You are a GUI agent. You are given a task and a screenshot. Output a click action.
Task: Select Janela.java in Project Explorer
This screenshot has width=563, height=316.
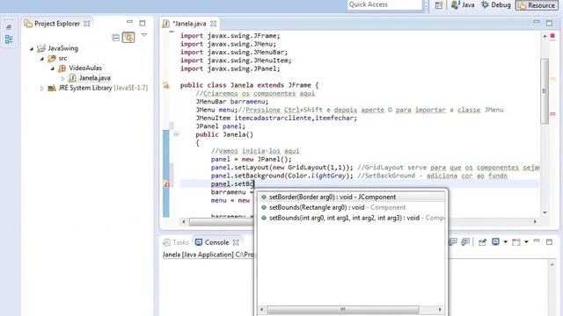point(90,78)
